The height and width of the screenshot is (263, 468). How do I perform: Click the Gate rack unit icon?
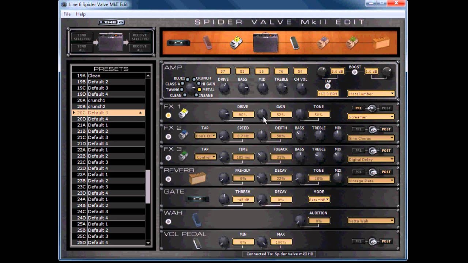coord(197,199)
